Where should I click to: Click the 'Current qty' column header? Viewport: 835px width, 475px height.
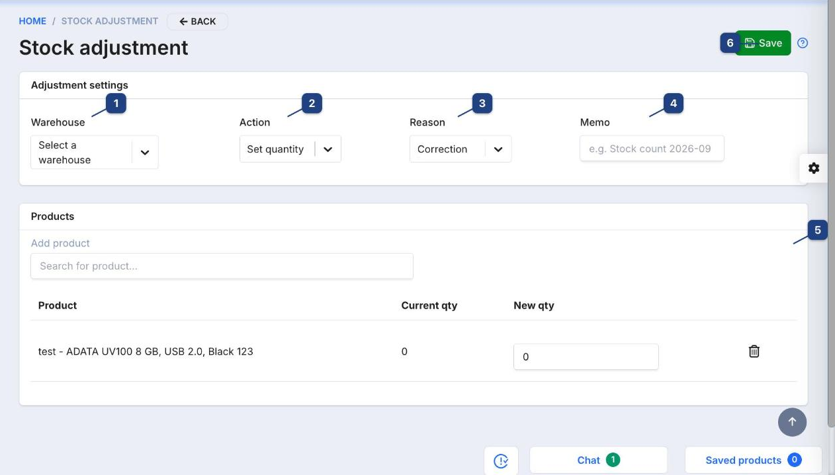(429, 305)
